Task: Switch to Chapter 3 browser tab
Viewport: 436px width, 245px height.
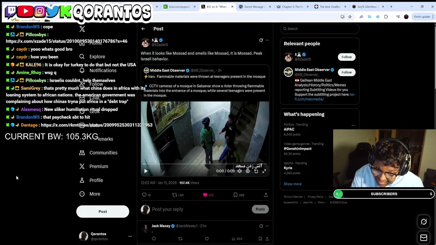Action: 292,7
